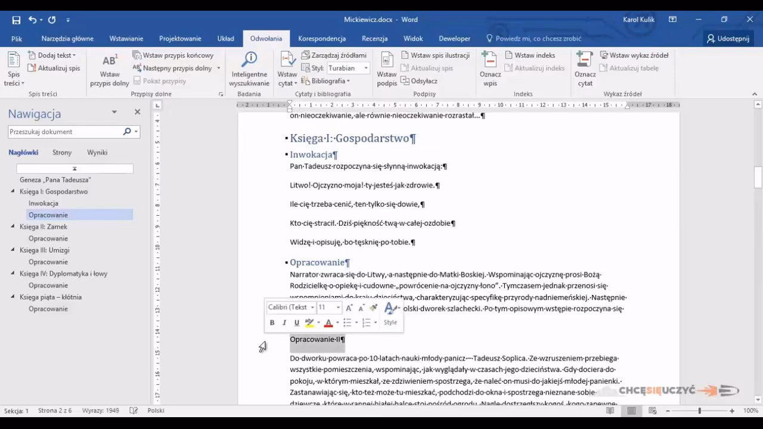This screenshot has width=763, height=429.
Task: Click Udostępnij share button
Action: point(728,39)
